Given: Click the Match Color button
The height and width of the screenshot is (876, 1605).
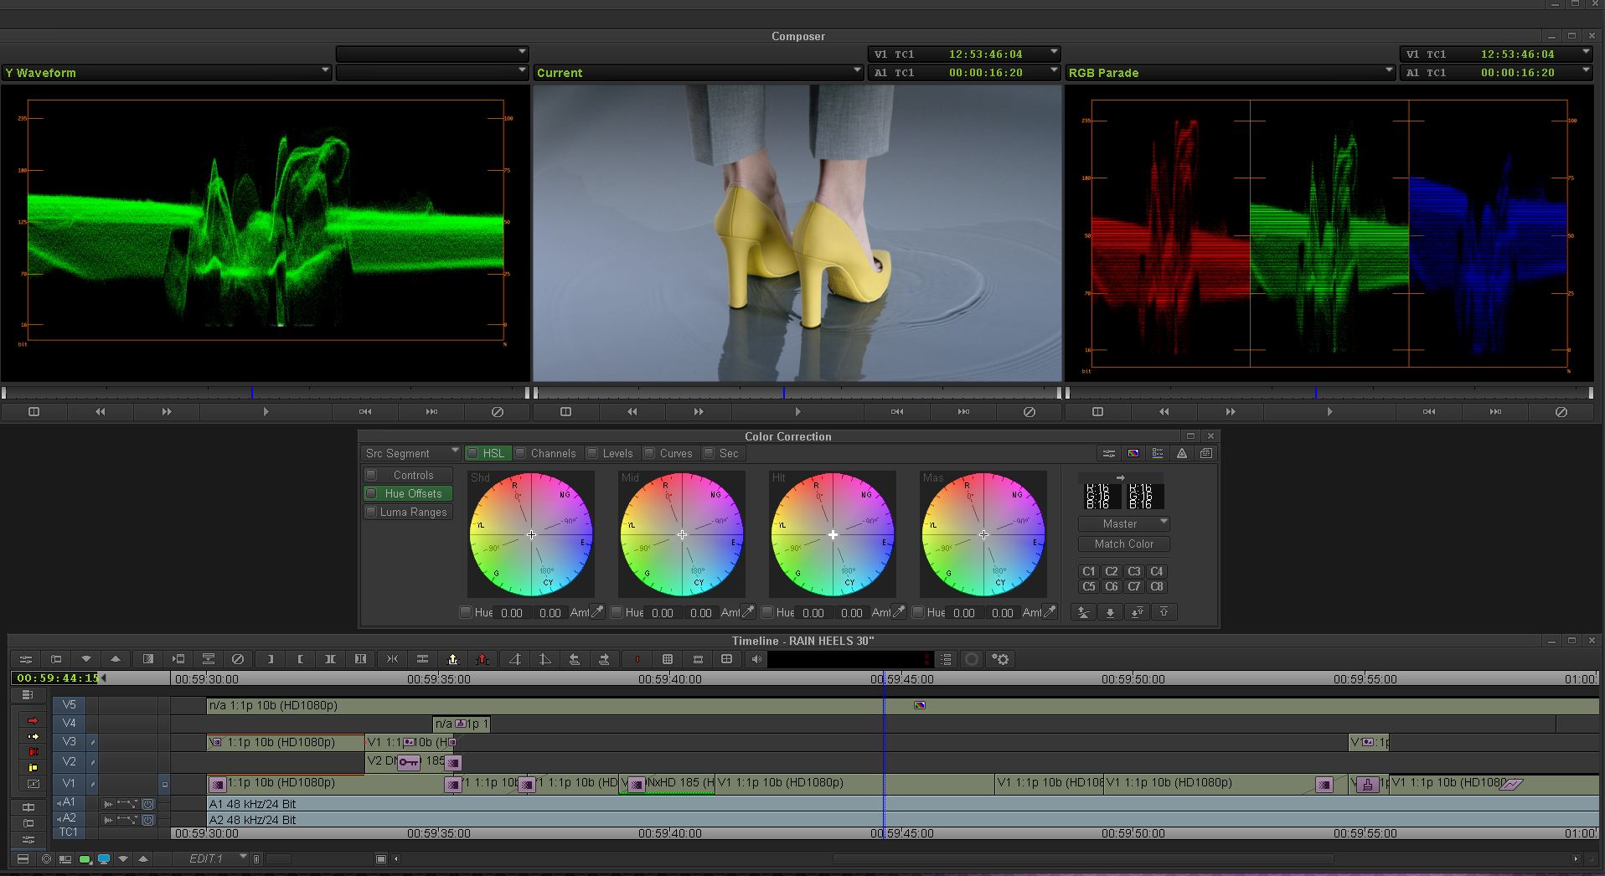Looking at the screenshot, I should (1123, 544).
